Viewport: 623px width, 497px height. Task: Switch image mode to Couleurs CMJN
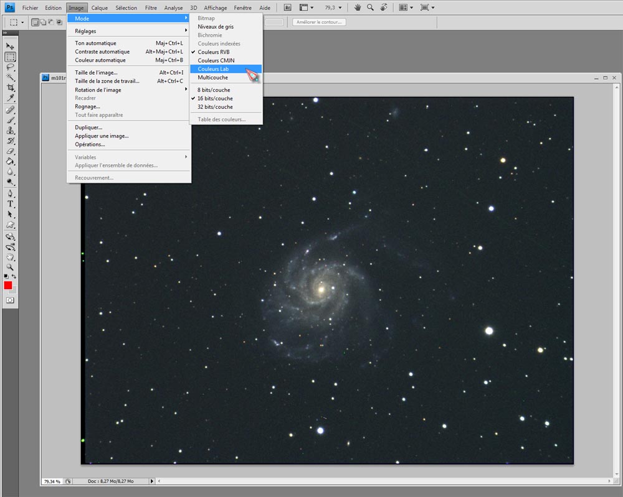click(216, 60)
